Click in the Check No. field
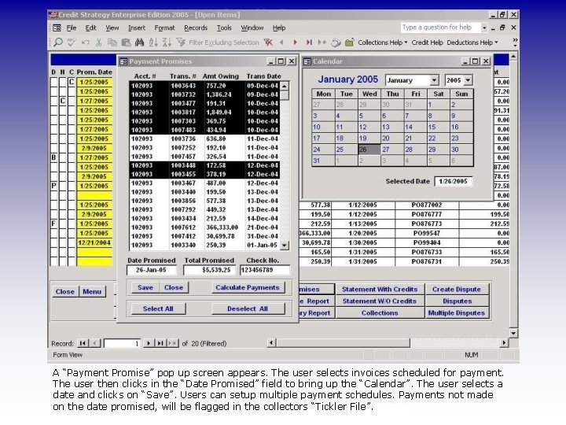566x425 pixels. coord(265,270)
